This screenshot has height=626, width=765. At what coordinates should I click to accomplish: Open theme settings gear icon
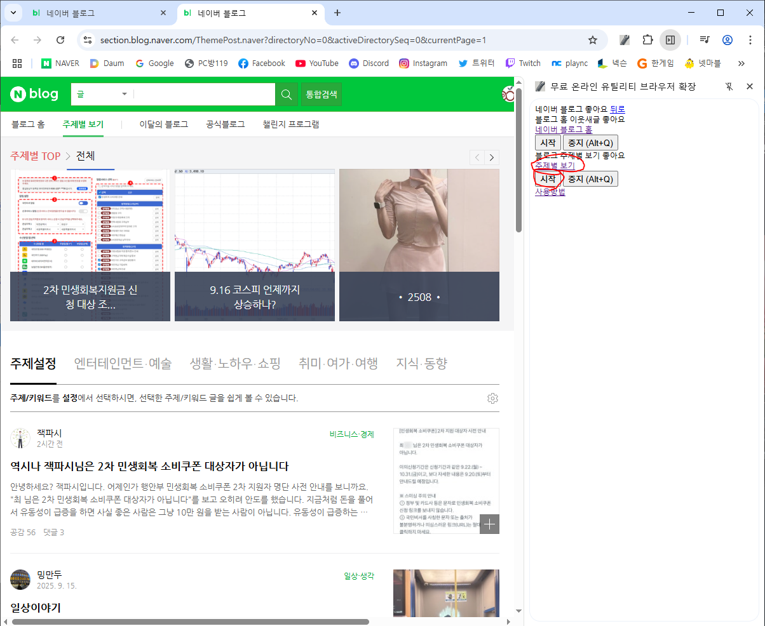click(x=492, y=398)
